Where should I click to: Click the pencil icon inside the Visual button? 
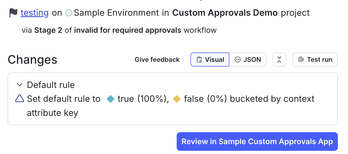(199, 60)
